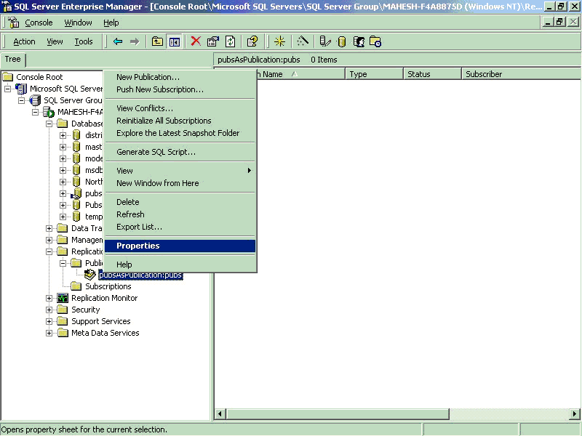The height and width of the screenshot is (436, 582).
Task: Click the Console Root folder icon
Action: (8, 77)
